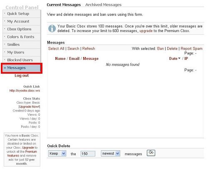Click the message count field showing 150
This screenshot has height=169, width=208.
(x=88, y=154)
